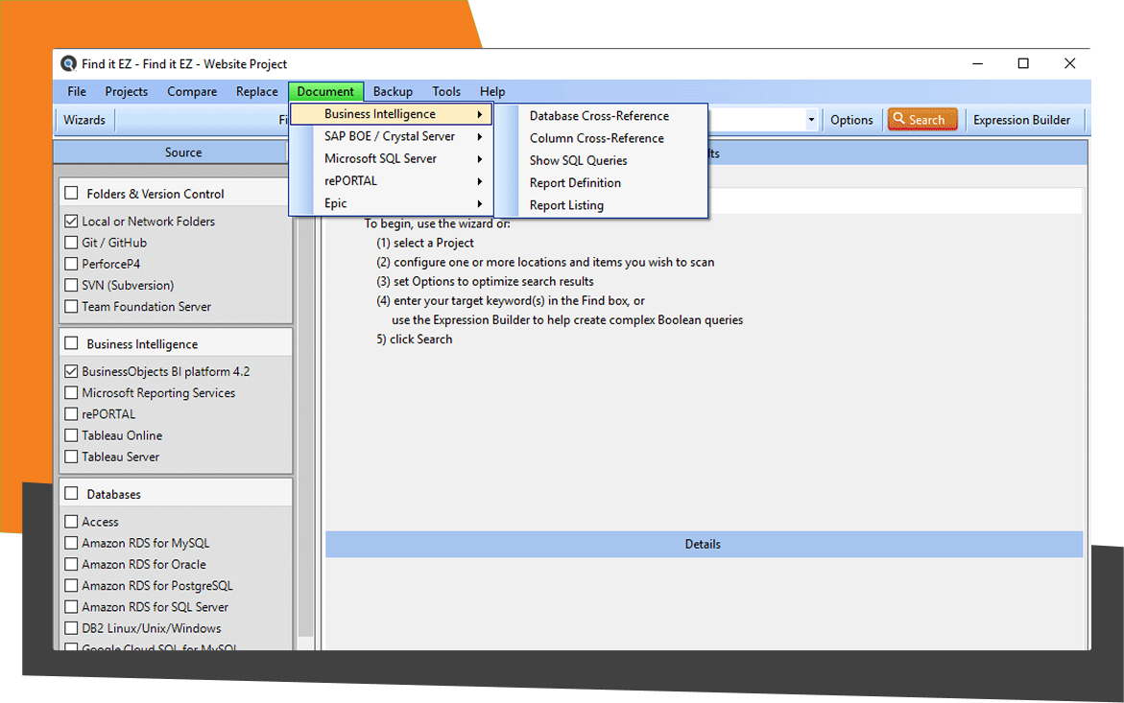Expand the Business Intelligence submenu
Viewport: 1124px width, 703px height.
(x=391, y=114)
